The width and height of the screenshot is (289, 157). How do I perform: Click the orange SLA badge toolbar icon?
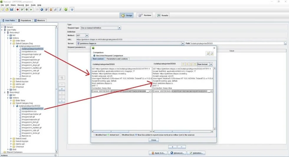[x=51, y=10]
